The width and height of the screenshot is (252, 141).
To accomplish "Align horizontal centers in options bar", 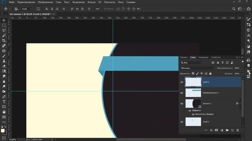I will point(52,9).
